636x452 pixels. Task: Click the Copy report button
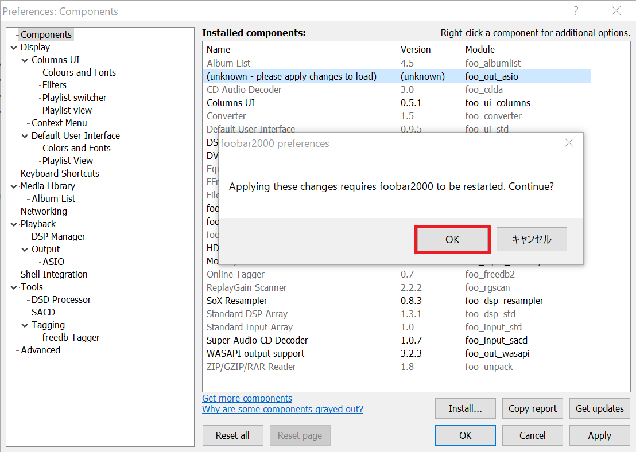pyautogui.click(x=533, y=408)
